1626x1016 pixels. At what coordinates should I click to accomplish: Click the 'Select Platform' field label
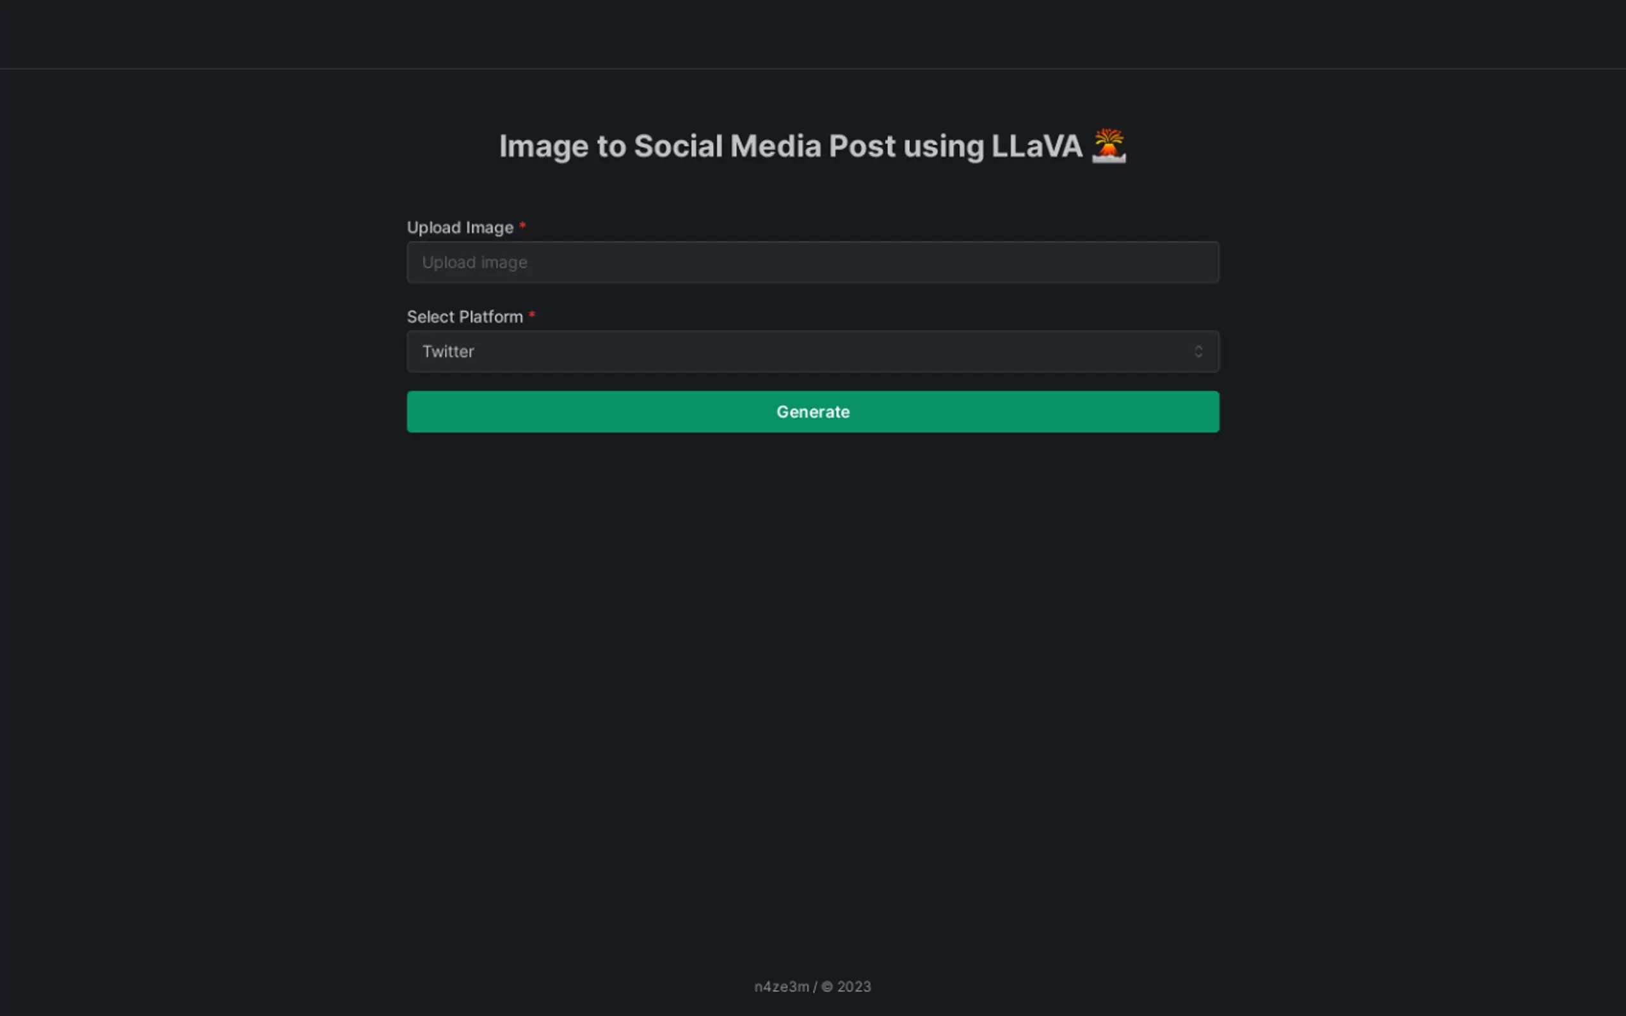(465, 317)
